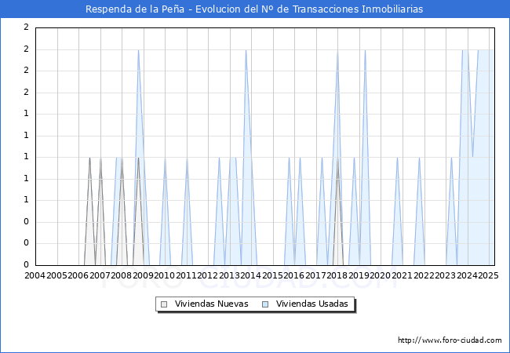Image resolution: width=510 pixels, height=353 pixels.
Task: Click the 2004 x-axis label
Action: 35,275
